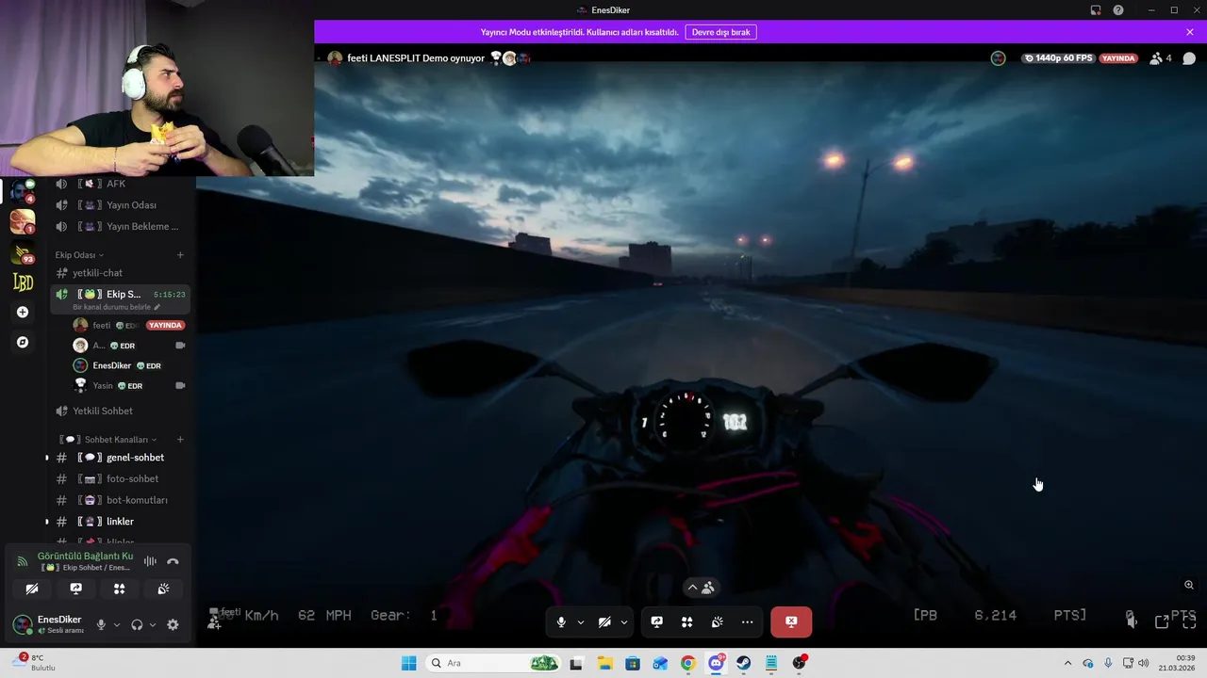Open activities from the stream control bar
This screenshot has height=678, width=1207.
click(686, 621)
